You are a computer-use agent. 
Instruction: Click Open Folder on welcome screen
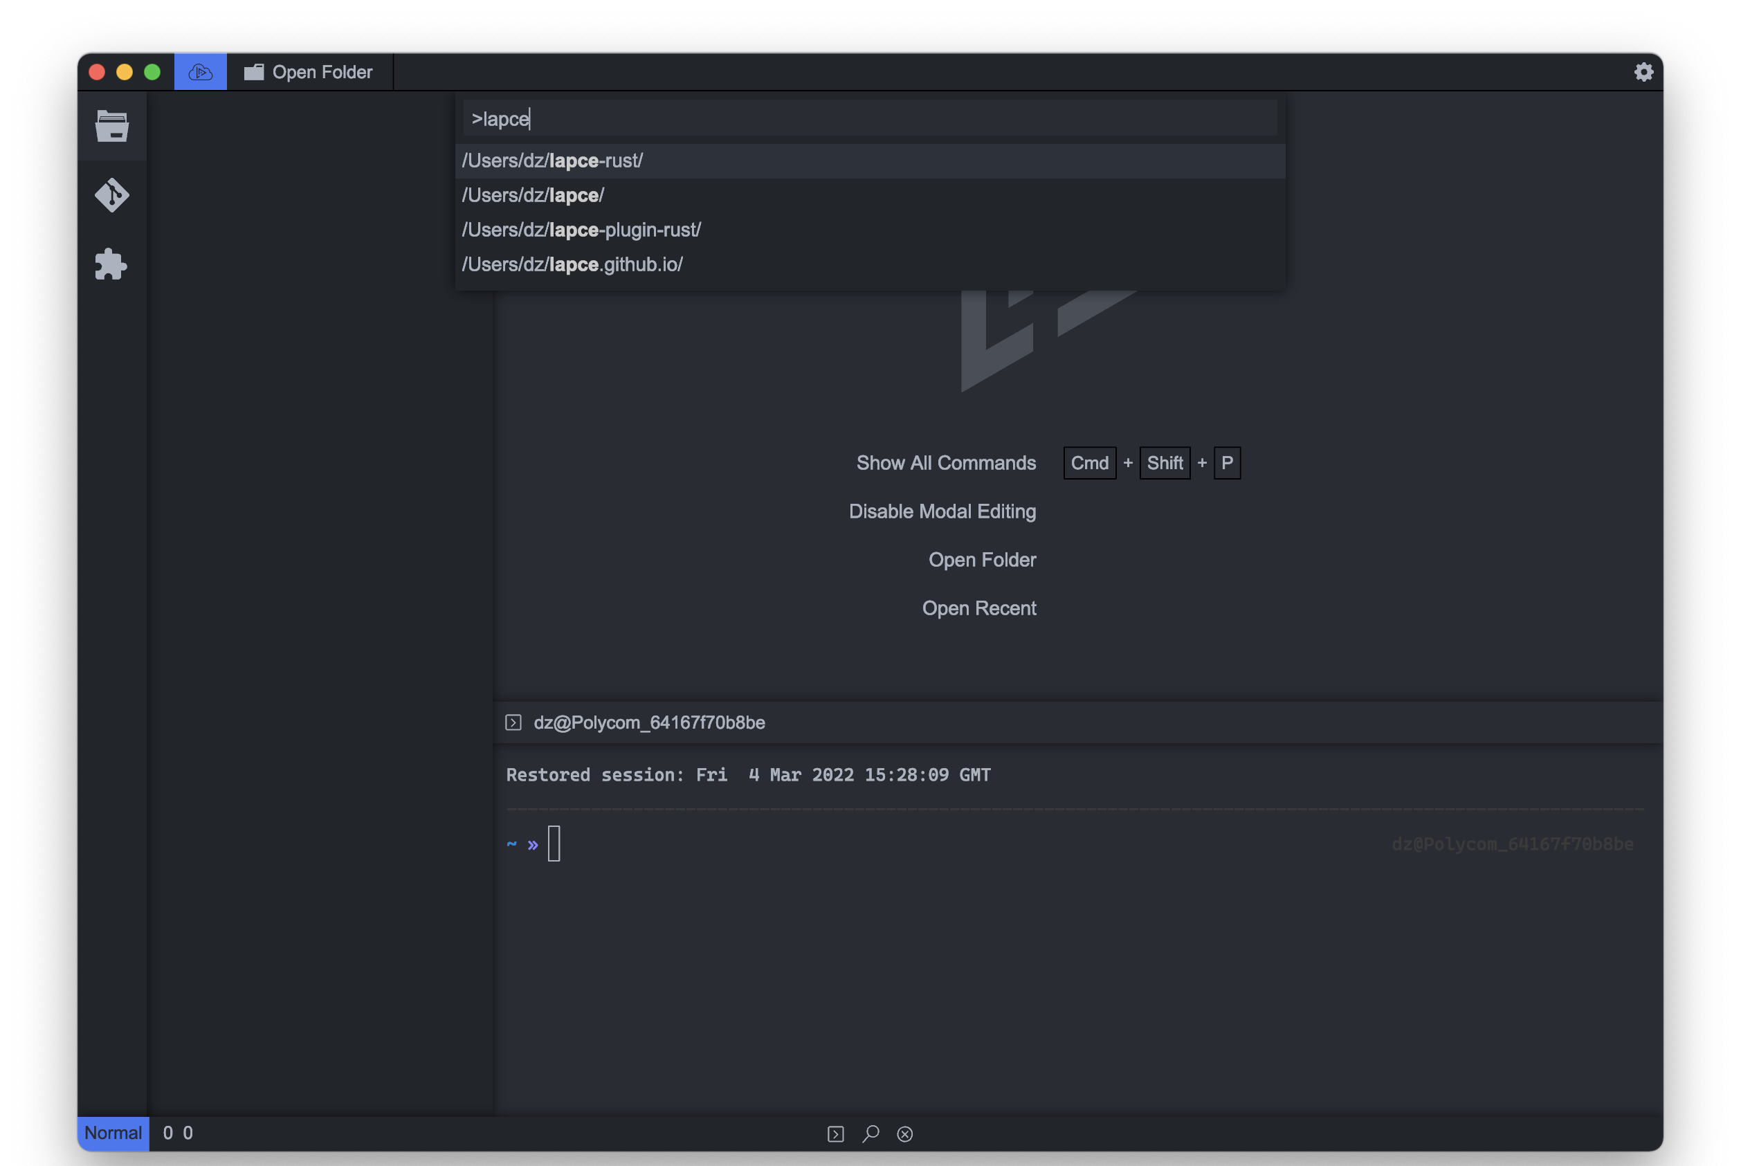click(x=982, y=560)
